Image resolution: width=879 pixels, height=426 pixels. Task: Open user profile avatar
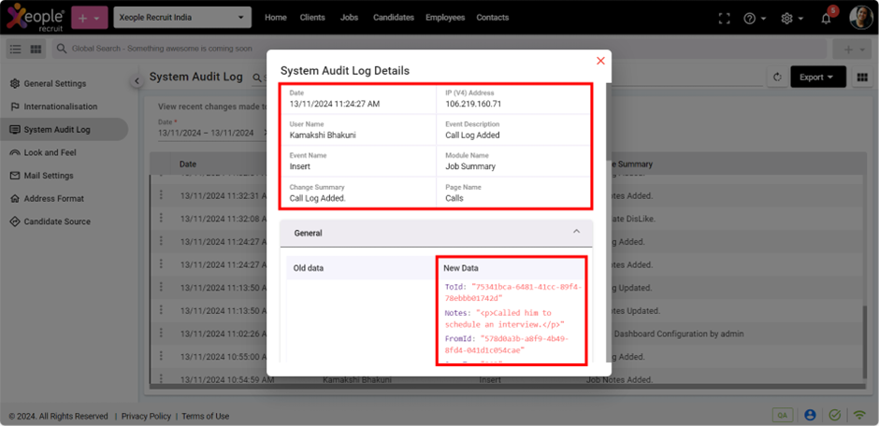click(861, 18)
